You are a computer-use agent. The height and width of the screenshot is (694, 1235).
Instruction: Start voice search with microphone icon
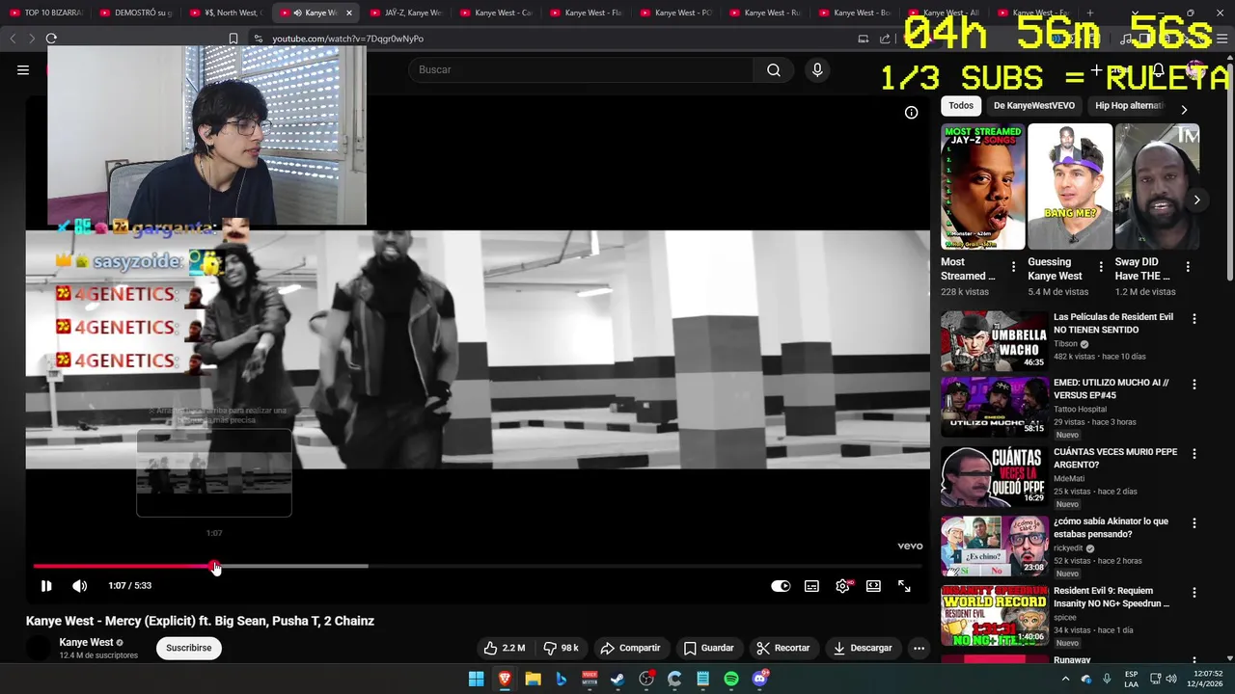point(817,69)
